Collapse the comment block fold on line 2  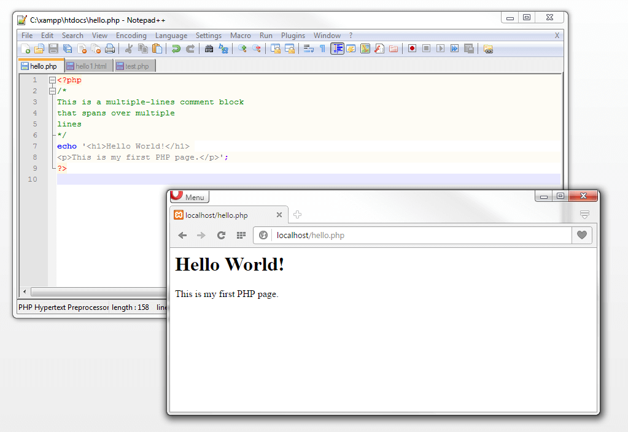click(52, 91)
